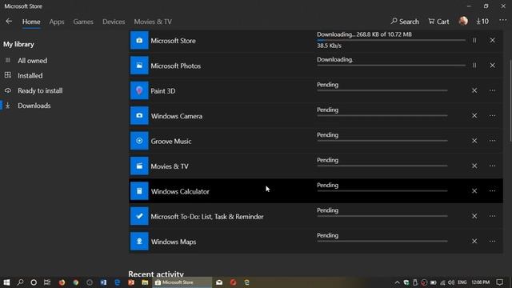Open the See more ellipsis menu in the header
Image resolution: width=512 pixels, height=288 pixels.
[503, 21]
